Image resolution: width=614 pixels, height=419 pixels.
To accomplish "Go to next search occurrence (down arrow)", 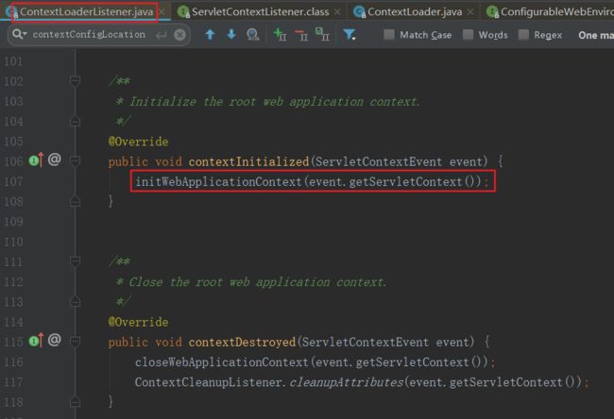I will click(x=230, y=35).
